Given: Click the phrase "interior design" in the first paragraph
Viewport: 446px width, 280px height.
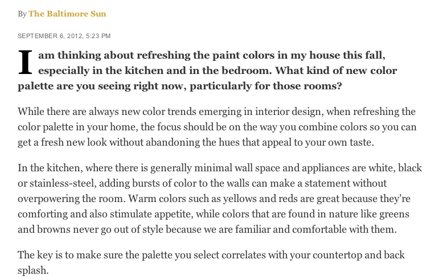Looking at the screenshot, I should 289,112.
